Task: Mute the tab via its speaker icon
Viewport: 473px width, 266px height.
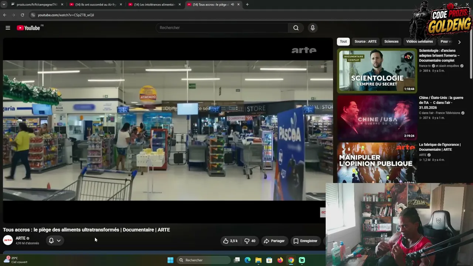Action: coord(232,4)
